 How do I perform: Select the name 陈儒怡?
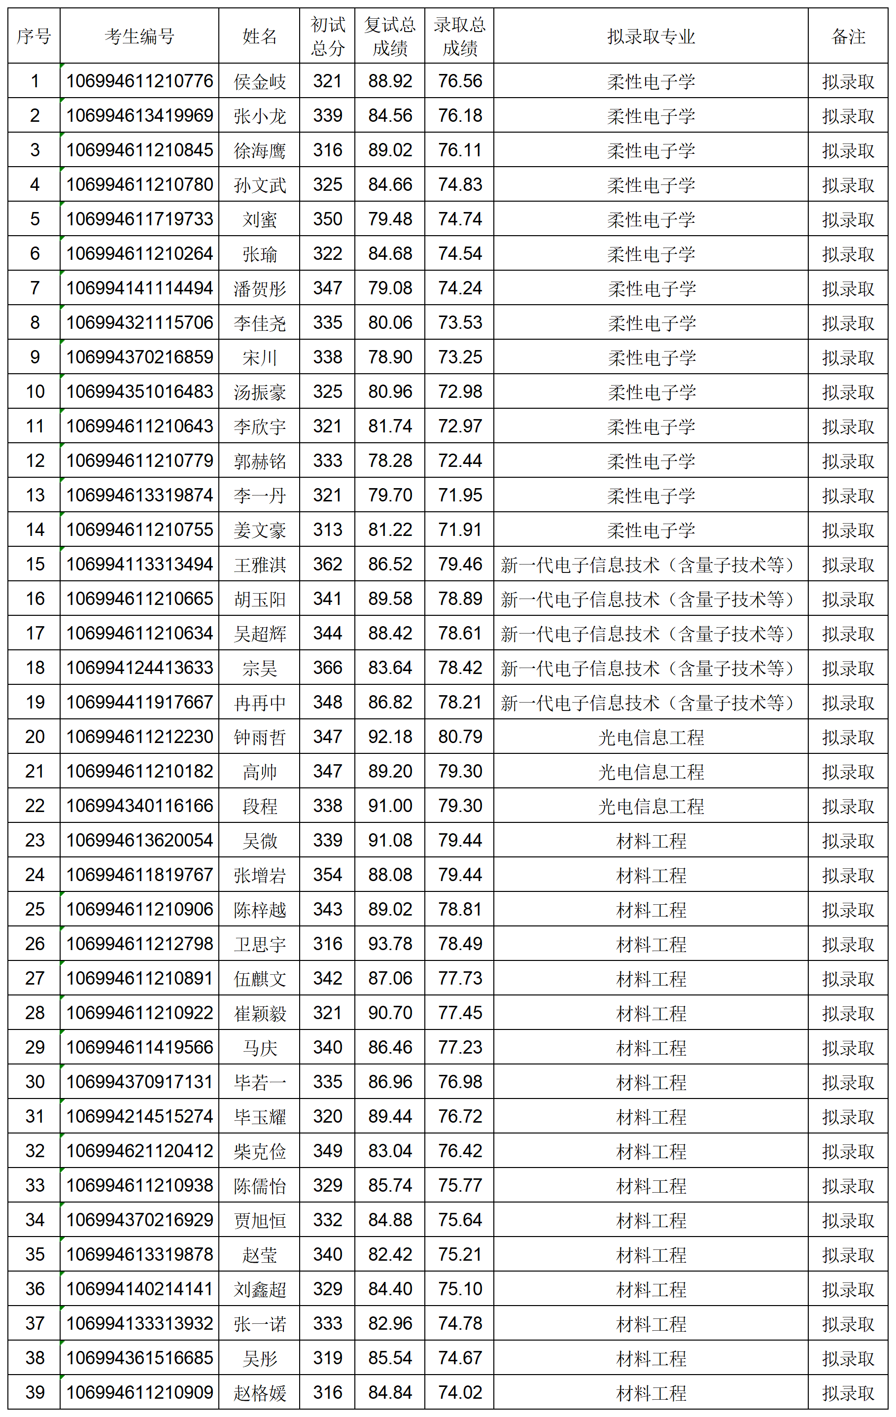259,1186
